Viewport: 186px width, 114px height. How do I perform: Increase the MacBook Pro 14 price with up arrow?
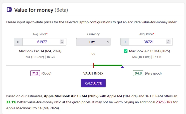[62, 41]
